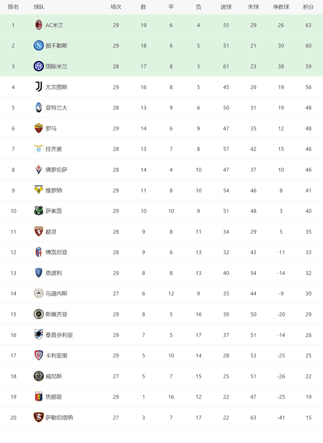Click the 净胜球 column header
323x443 pixels.
(281, 7)
